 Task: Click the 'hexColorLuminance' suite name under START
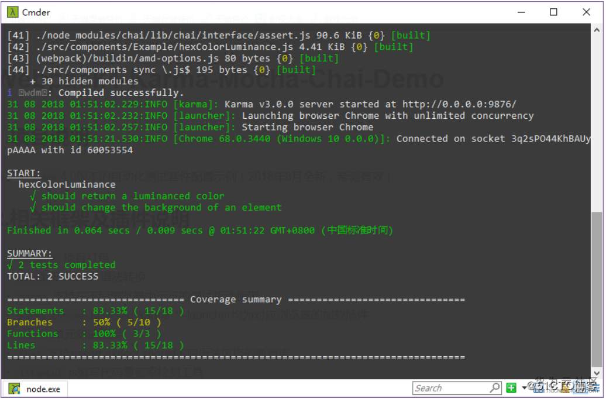(67, 184)
